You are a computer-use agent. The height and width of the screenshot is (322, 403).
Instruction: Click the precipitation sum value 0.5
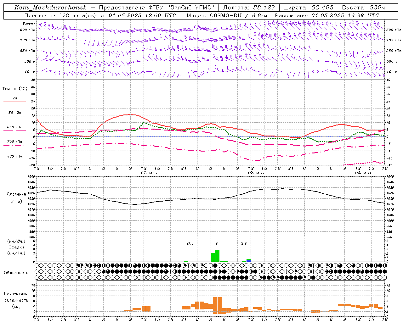(x=244, y=243)
